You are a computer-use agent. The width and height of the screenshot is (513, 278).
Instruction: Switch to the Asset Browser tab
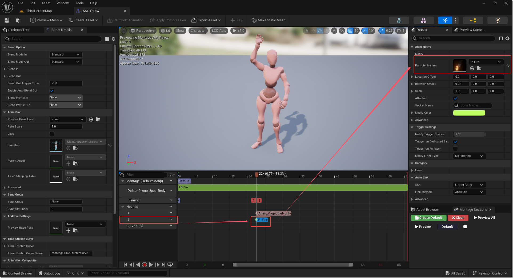pos(427,210)
